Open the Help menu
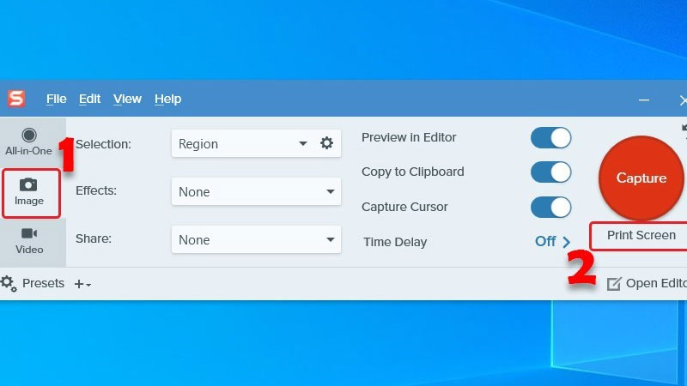 coord(167,99)
